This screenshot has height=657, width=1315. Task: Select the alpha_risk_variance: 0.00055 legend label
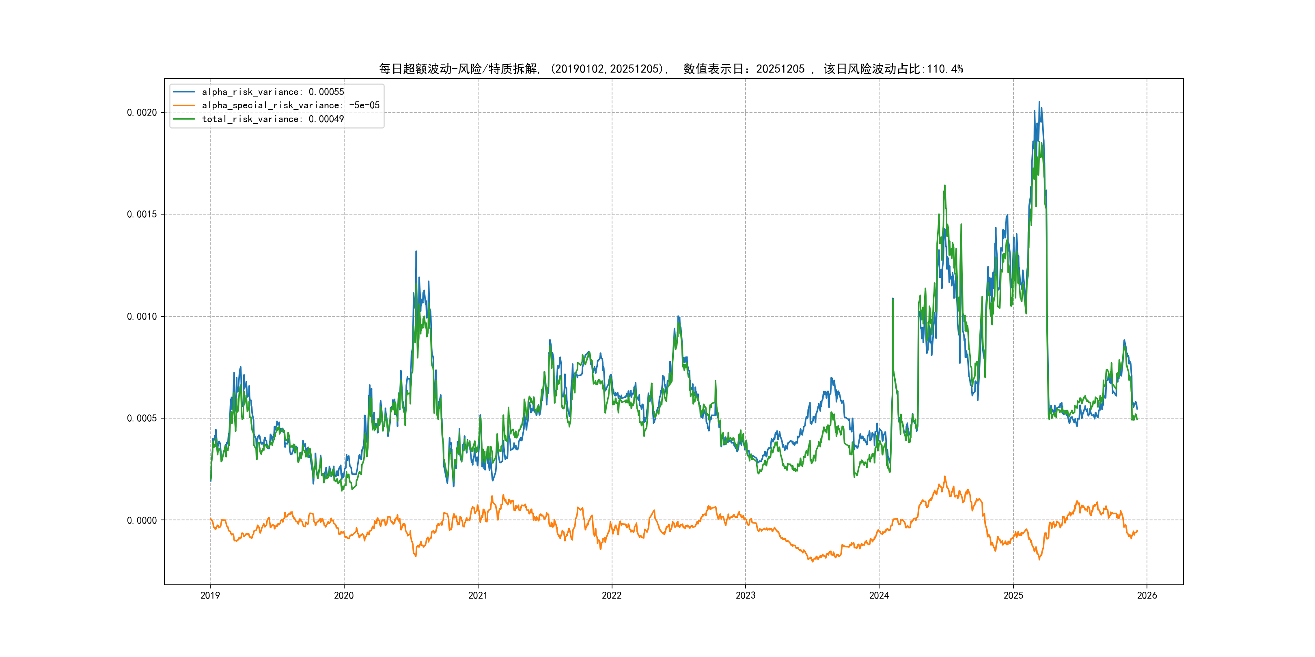(273, 92)
